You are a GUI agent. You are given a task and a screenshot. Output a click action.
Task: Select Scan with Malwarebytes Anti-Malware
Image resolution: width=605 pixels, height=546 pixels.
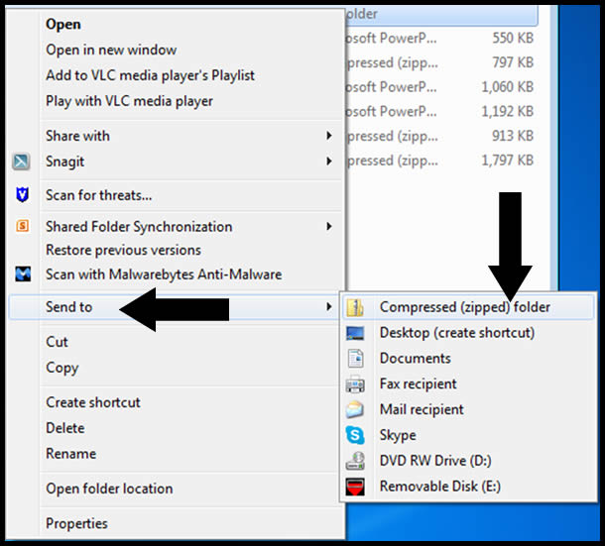coord(164,274)
